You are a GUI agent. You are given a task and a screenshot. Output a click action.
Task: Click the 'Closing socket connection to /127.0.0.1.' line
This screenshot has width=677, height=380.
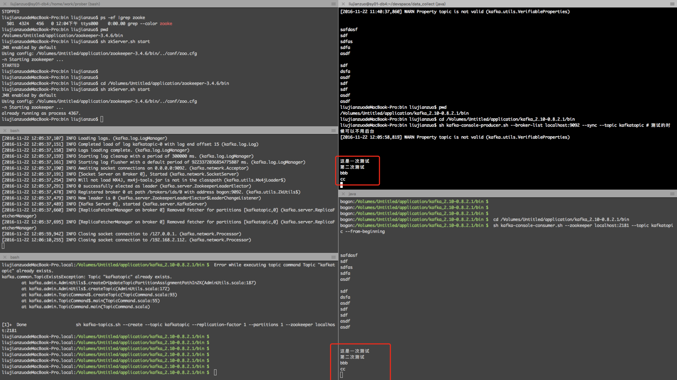tap(122, 234)
